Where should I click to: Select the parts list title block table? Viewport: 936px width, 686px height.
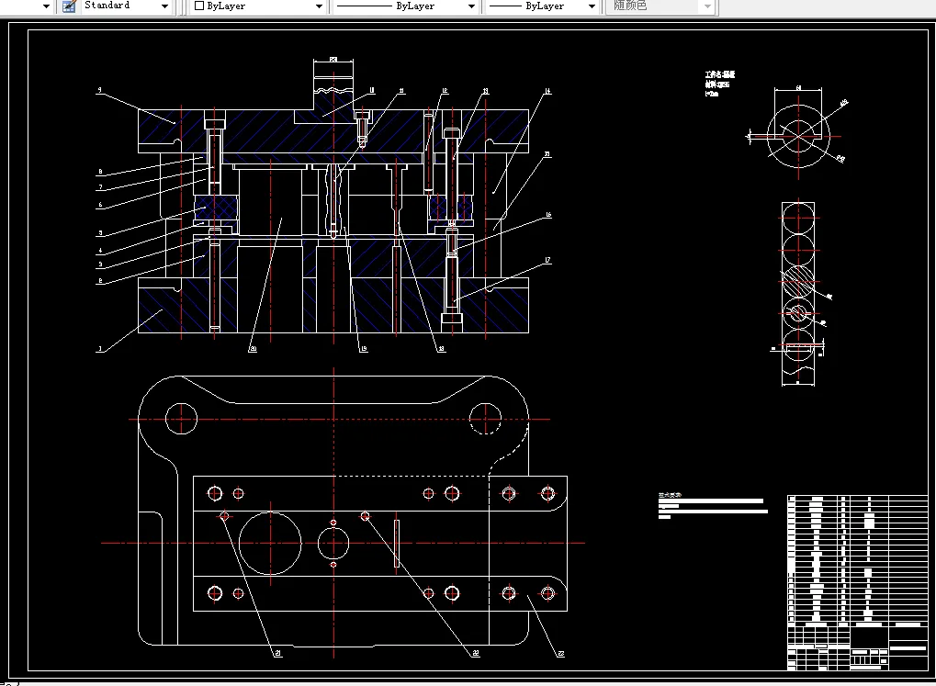(858, 583)
